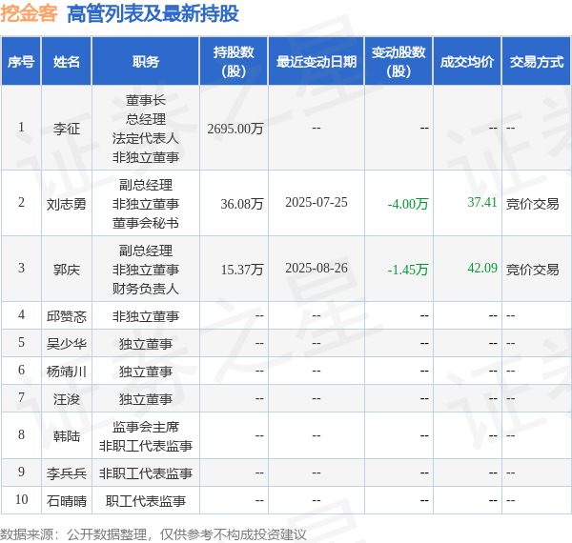The width and height of the screenshot is (572, 543).
Task: Click the 挖金客 title text
Action: [x=29, y=14]
